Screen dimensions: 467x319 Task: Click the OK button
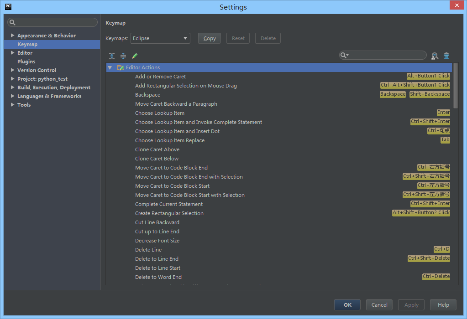[x=347, y=305]
